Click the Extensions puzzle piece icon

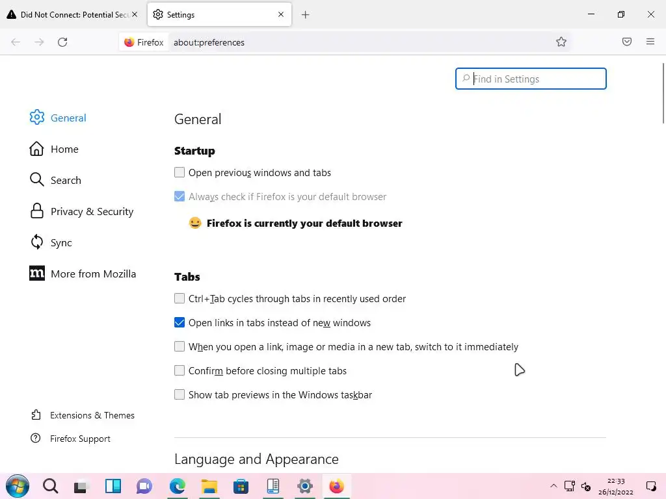click(x=36, y=415)
